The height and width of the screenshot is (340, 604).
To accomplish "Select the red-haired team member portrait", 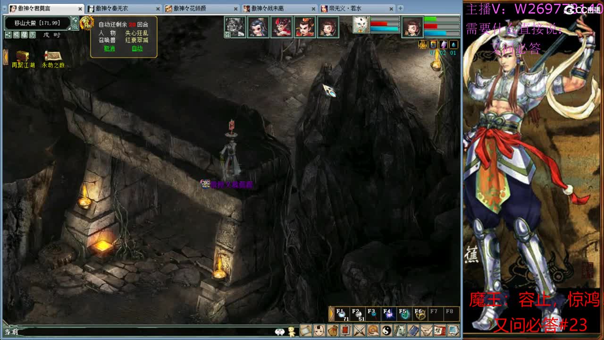I will pos(282,27).
